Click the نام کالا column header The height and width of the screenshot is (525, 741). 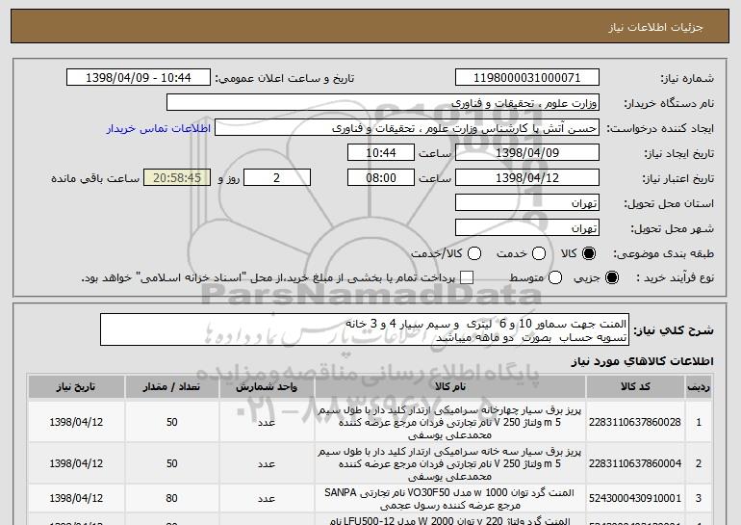450,387
